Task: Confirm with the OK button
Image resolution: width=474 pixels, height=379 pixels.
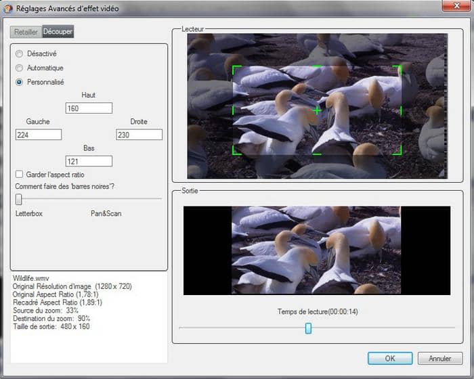Action: [x=390, y=359]
